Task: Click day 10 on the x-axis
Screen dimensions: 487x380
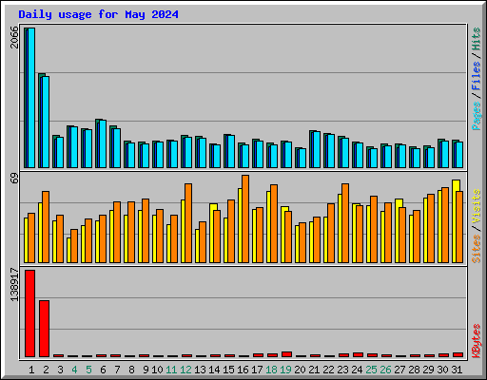Action: [x=157, y=370]
